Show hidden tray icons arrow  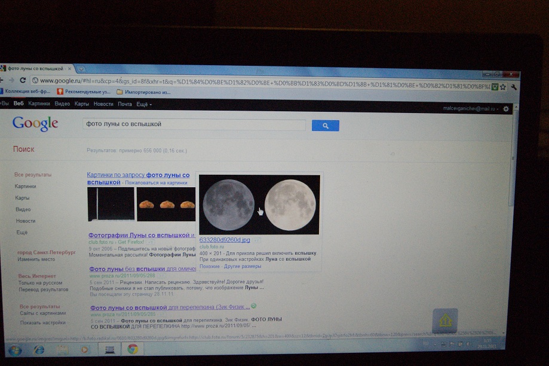coord(435,344)
